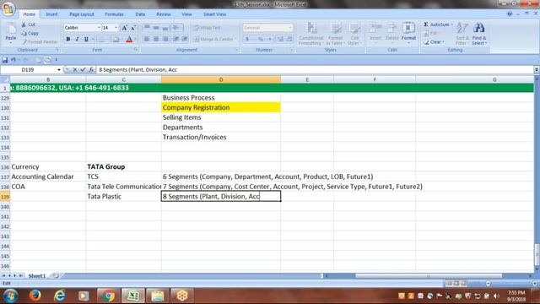Viewport: 540px width, 304px height.
Task: Expand the formula bar
Action: tap(537, 69)
